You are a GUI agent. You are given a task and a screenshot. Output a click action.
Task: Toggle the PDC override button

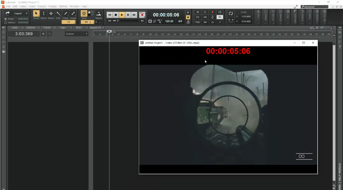(198, 22)
